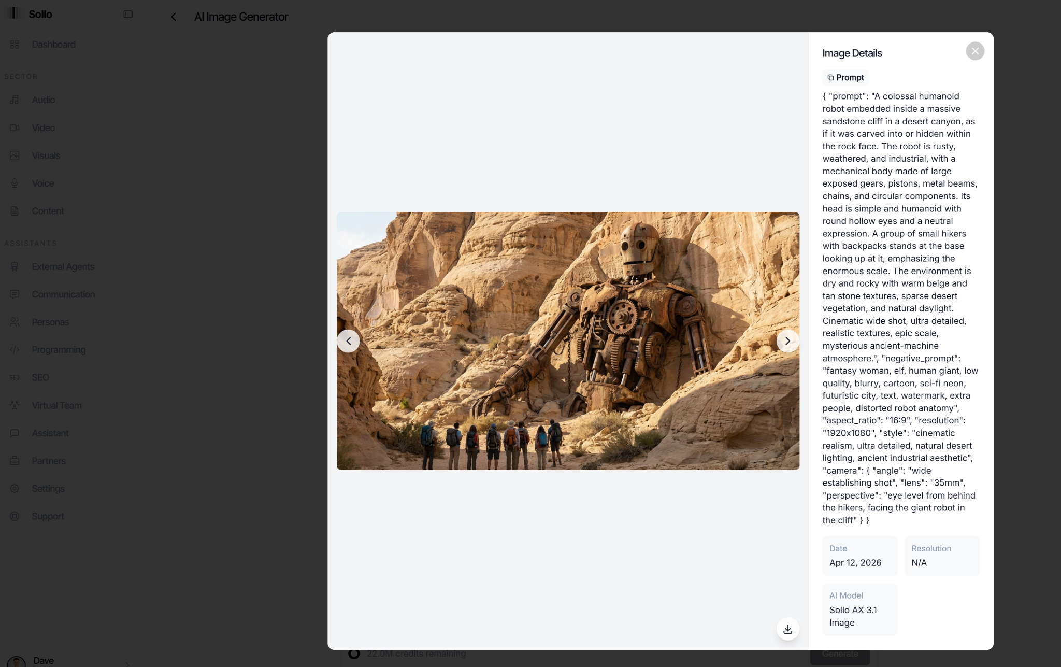The height and width of the screenshot is (667, 1061).
Task: Navigate to Visuals section
Action: pos(46,155)
